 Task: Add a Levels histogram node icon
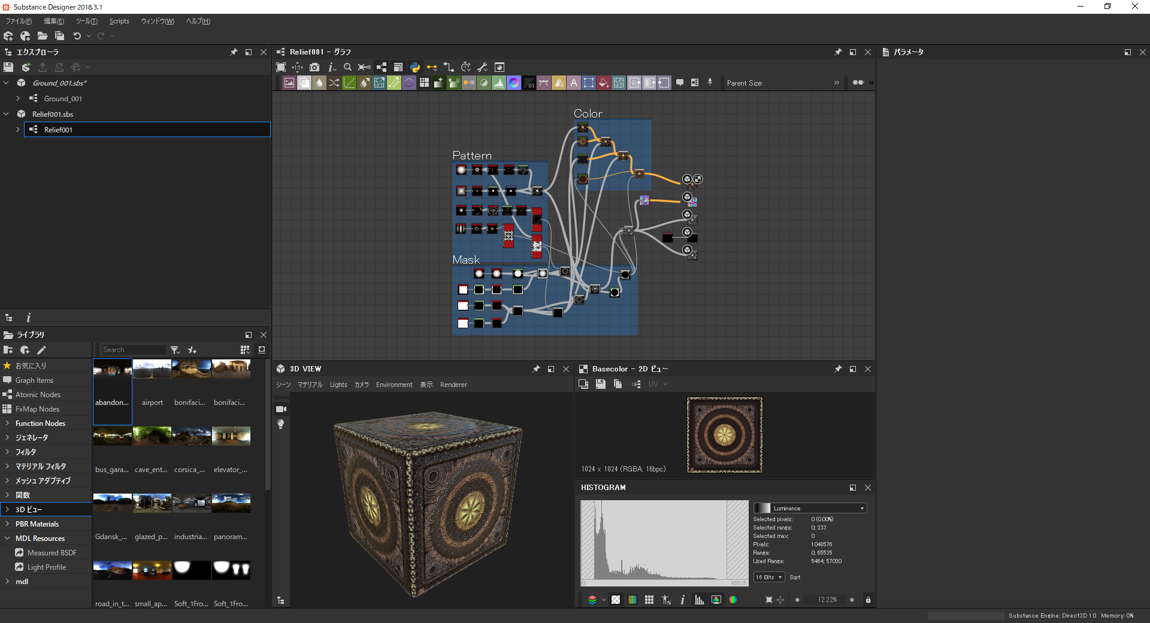point(499,83)
